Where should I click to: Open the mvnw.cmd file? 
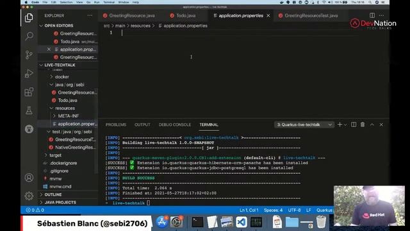click(x=60, y=187)
